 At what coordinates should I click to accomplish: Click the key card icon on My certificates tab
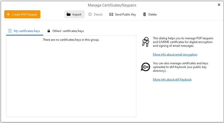pyautogui.click(x=10, y=31)
